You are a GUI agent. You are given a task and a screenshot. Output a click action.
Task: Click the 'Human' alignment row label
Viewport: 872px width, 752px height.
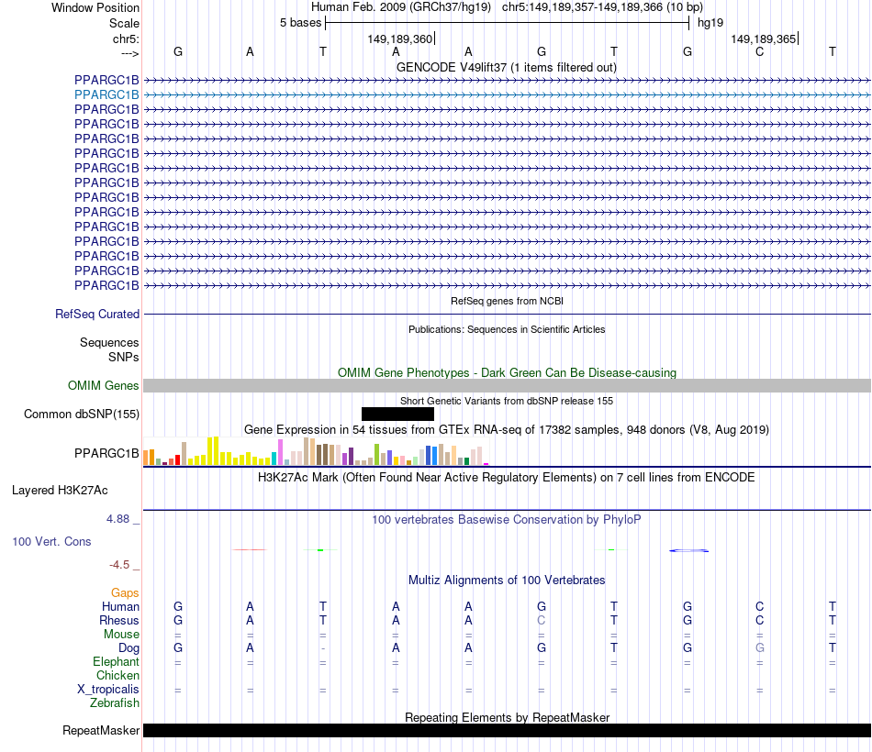120,606
